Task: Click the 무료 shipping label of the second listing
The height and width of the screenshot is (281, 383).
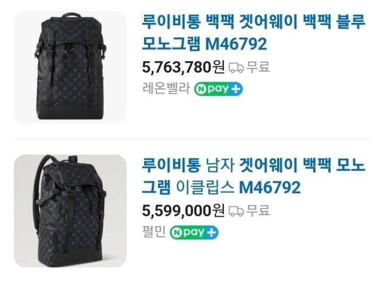Action: (258, 210)
